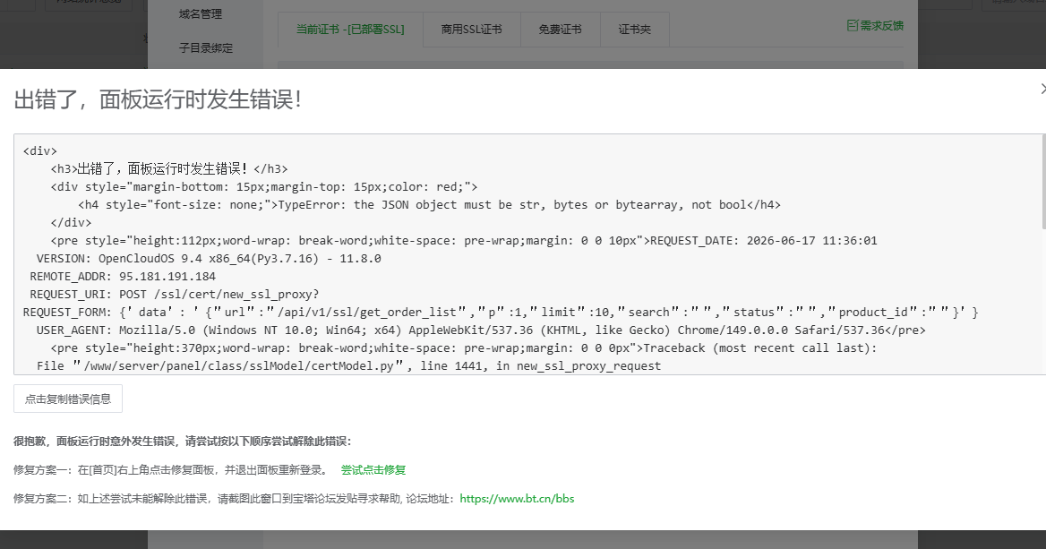Viewport: 1046px width, 549px height.
Task: Open the 商用SSL证书 tab
Action: pos(472,30)
